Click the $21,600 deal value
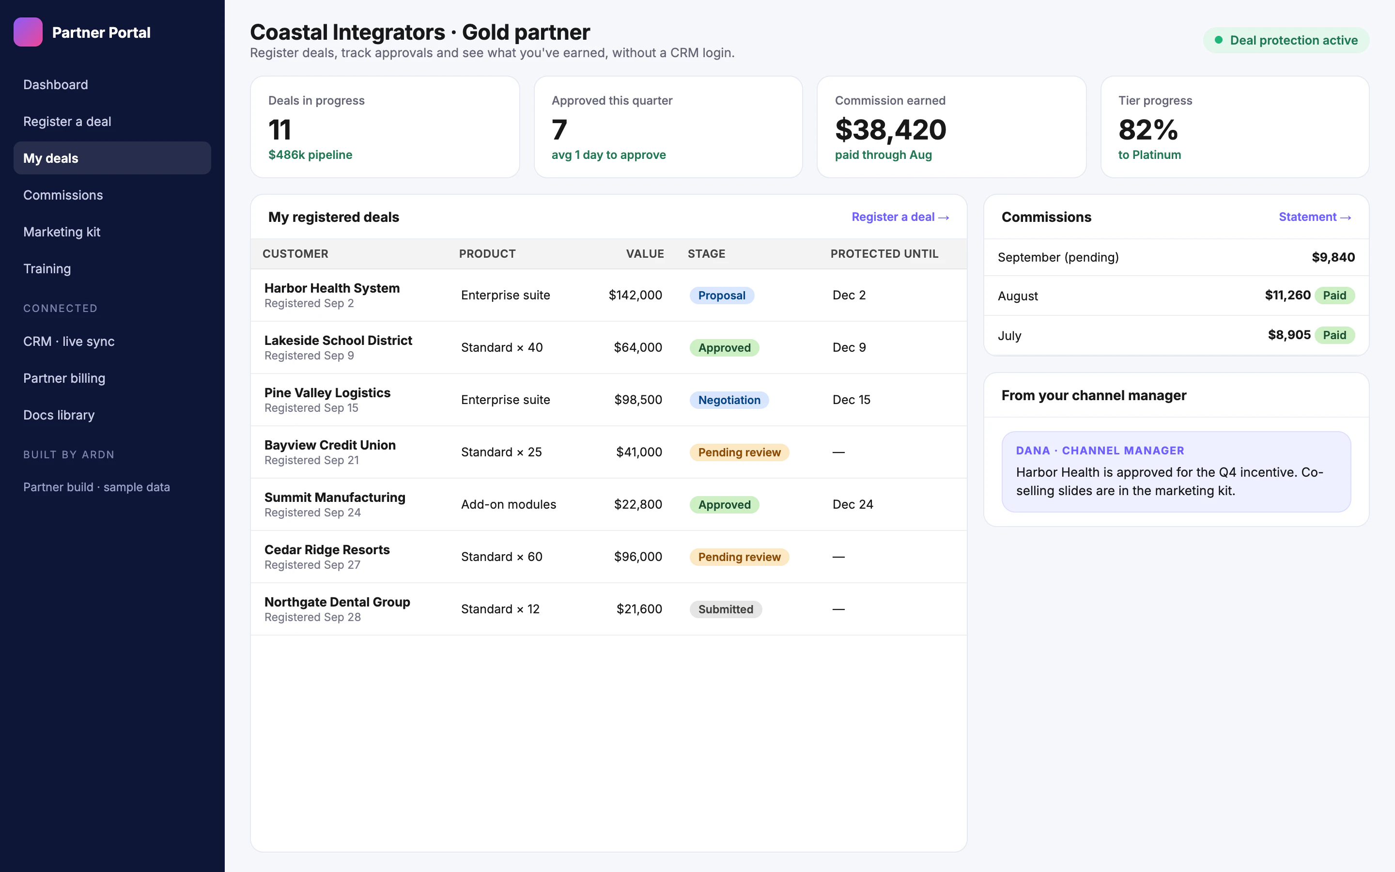Viewport: 1395px width, 872px height. [x=639, y=609]
